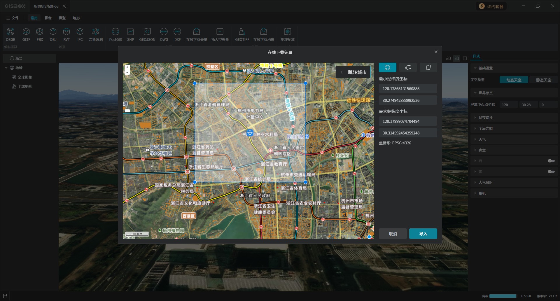Collapse the Earth tree node
Viewport: 560px width, 301px height.
[x=6, y=68]
